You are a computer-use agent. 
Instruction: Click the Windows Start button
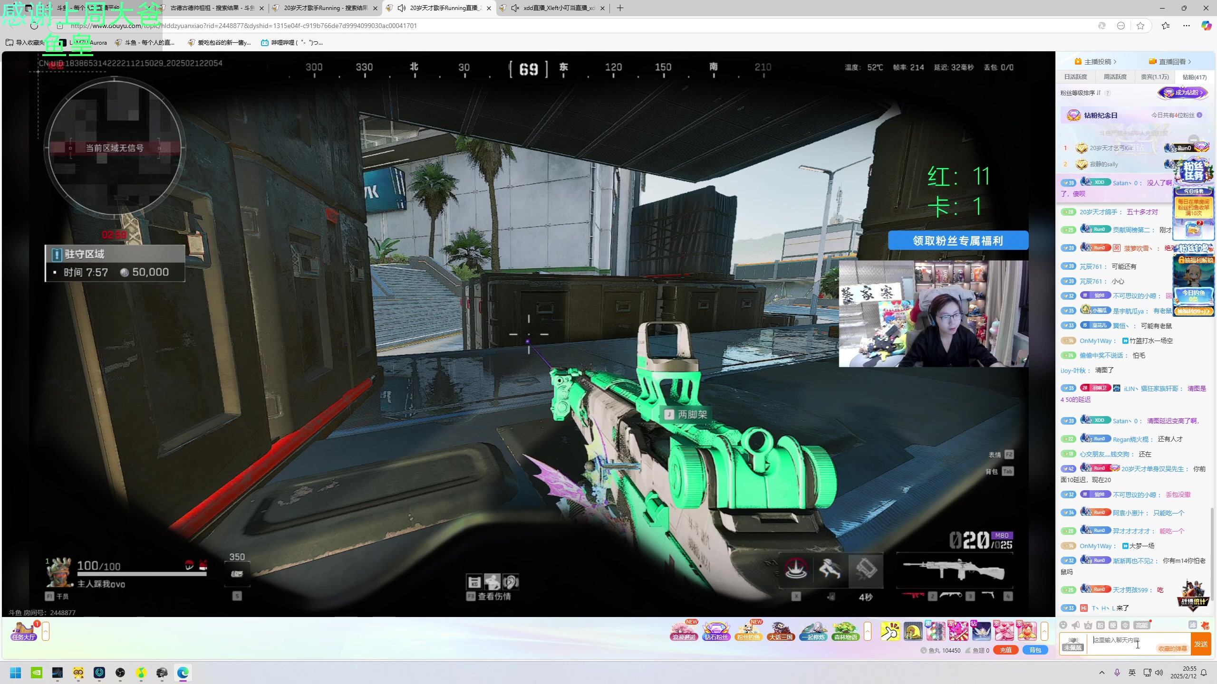(16, 673)
